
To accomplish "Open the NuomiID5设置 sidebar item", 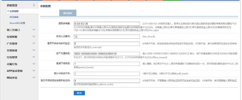I will click(17, 23).
